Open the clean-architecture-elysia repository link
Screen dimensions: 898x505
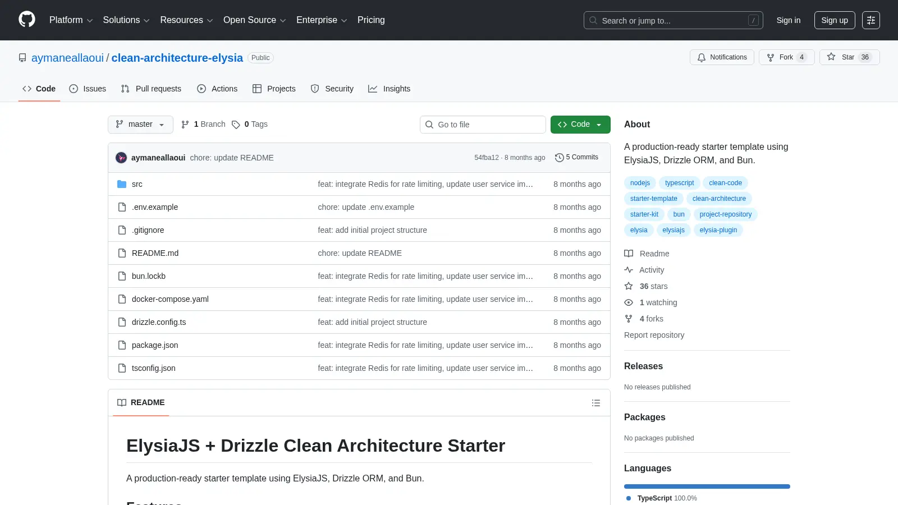tap(177, 58)
